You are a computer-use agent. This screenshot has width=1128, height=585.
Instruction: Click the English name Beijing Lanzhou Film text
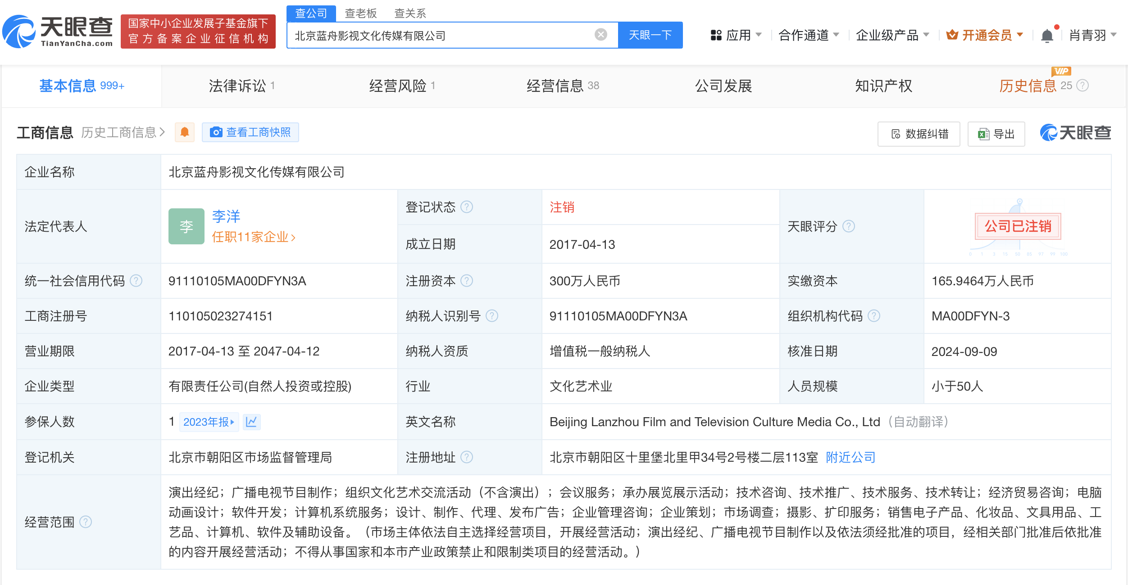(714, 422)
